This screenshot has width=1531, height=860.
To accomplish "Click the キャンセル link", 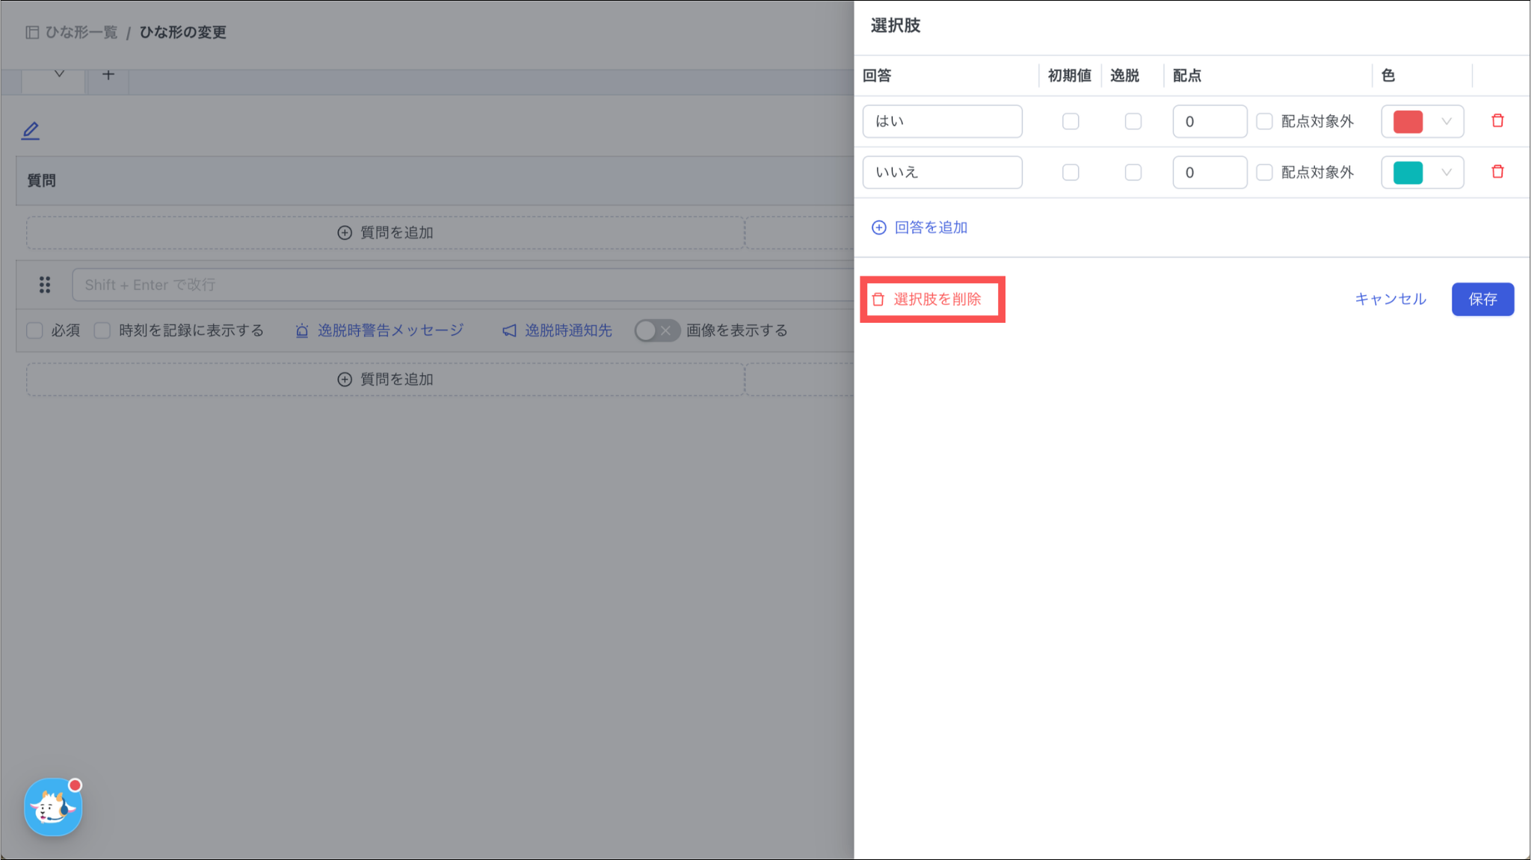I will click(x=1390, y=300).
